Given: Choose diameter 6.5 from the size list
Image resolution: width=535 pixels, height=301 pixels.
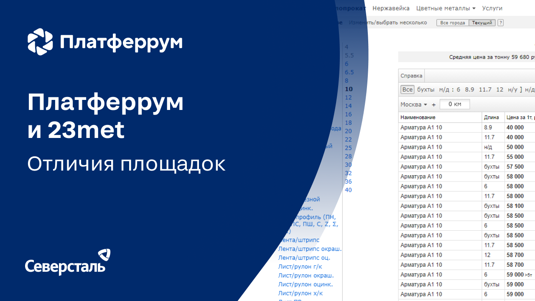Looking at the screenshot, I should (349, 72).
